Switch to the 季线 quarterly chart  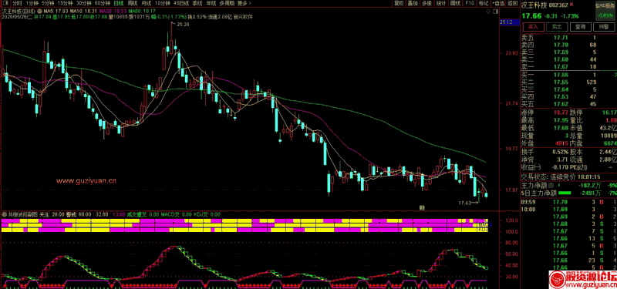pos(197,3)
